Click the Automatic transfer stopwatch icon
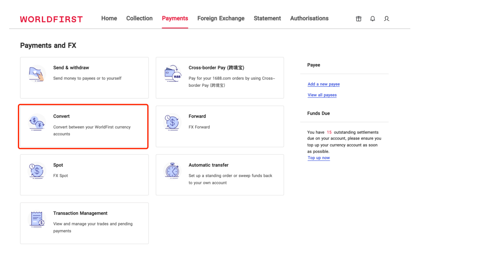This screenshot has width=478, height=269. point(172,171)
